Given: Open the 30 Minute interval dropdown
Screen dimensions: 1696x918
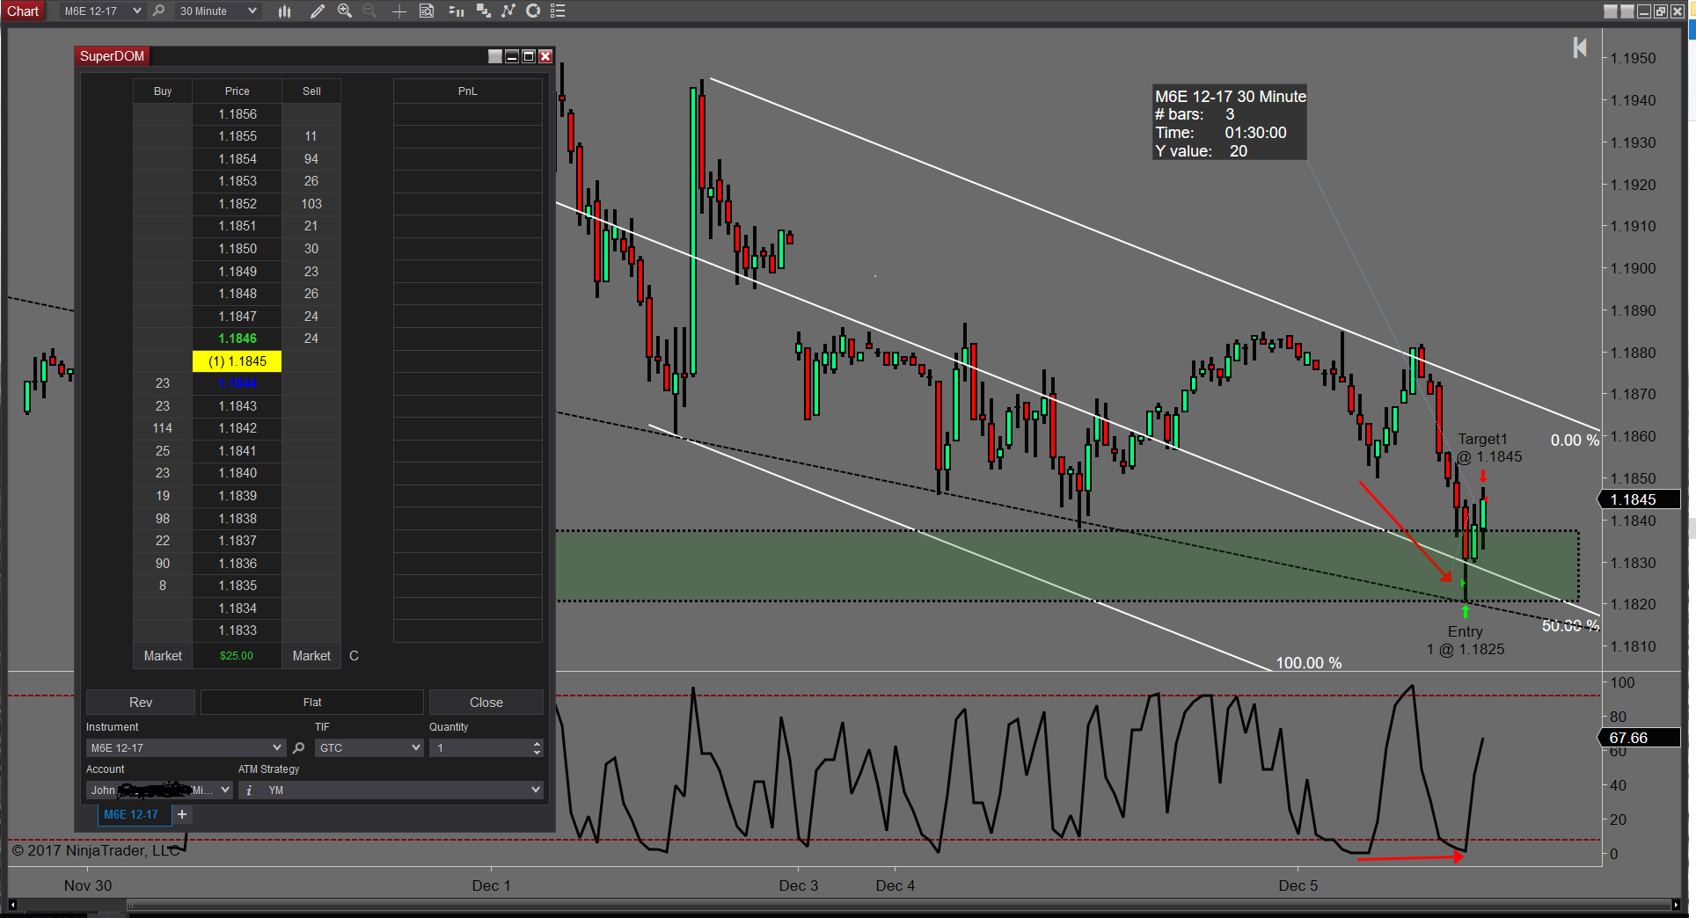Looking at the screenshot, I should 218,11.
